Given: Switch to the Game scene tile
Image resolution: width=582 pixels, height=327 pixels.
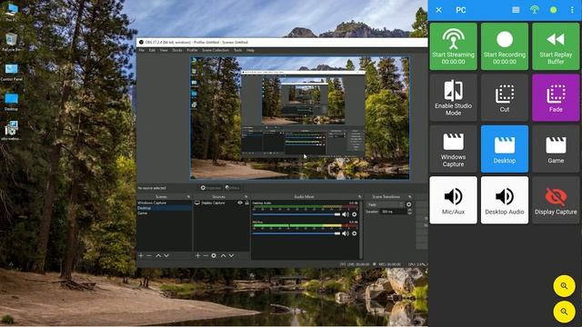Looking at the screenshot, I should (556, 149).
